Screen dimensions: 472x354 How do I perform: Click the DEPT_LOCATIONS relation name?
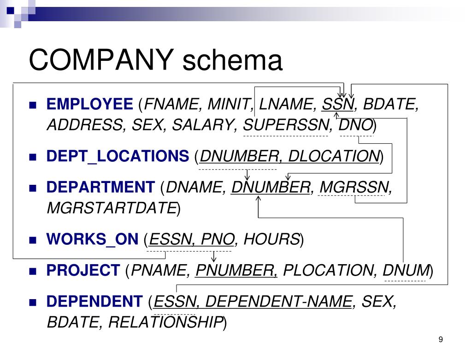coord(118,156)
